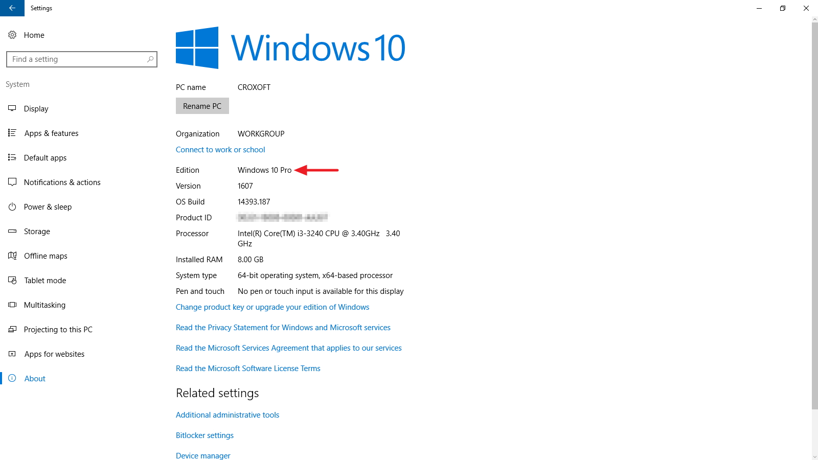Viewport: 818px width, 460px height.
Task: Click the Apps for websites icon
Action: coord(12,354)
